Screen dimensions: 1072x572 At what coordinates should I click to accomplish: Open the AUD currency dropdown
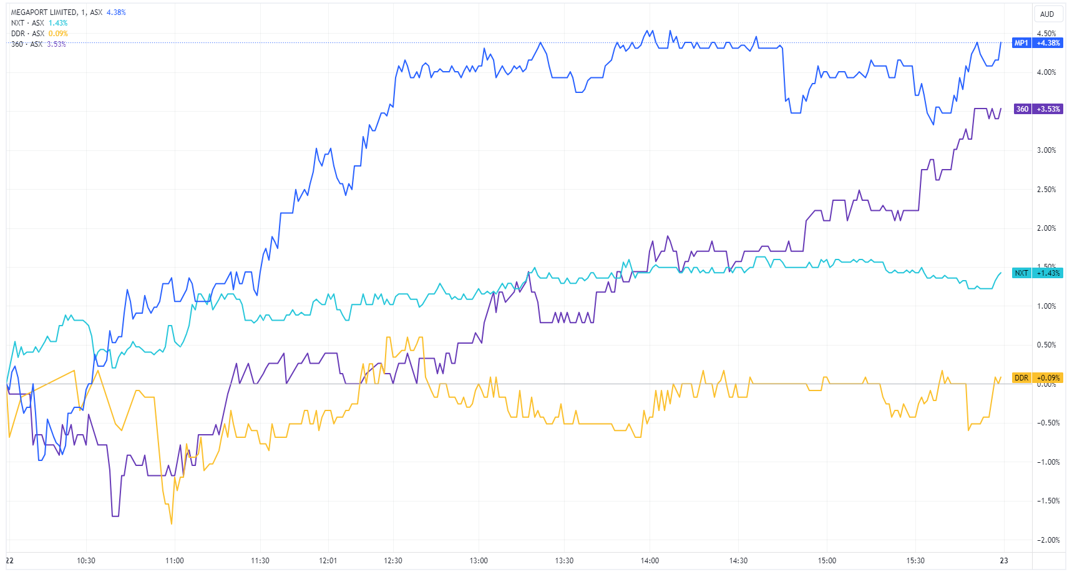coord(1047,14)
